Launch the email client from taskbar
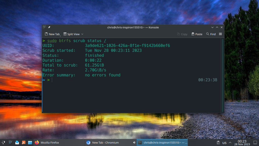Screen dimensions: 259x146 (x=17, y=142)
